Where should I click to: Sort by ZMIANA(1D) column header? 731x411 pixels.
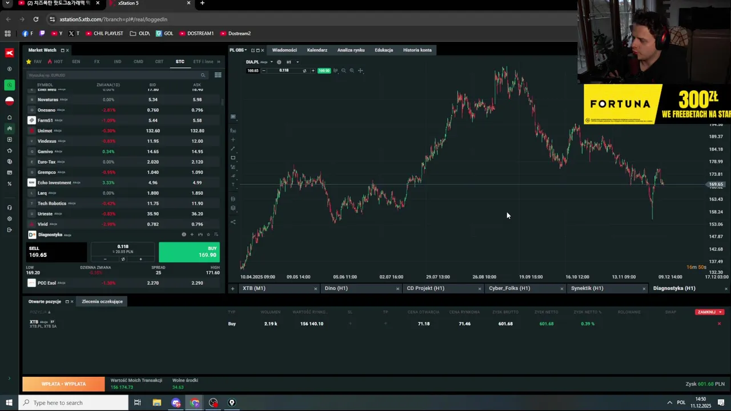pos(108,85)
